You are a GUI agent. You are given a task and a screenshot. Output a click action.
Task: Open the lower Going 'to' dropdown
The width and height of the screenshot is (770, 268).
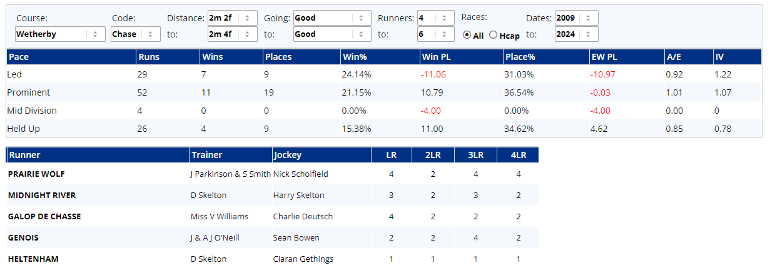[x=332, y=34]
